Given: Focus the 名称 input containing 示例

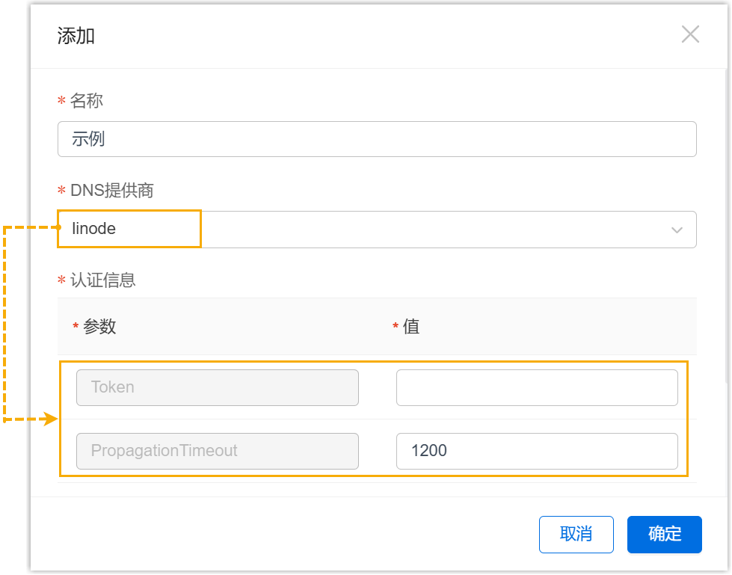Looking at the screenshot, I should pyautogui.click(x=377, y=139).
